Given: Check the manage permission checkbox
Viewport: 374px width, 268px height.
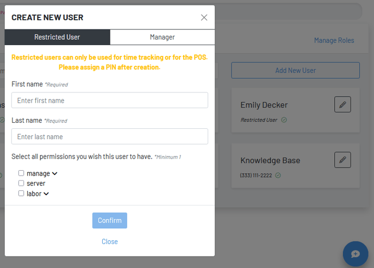Looking at the screenshot, I should (x=21, y=173).
